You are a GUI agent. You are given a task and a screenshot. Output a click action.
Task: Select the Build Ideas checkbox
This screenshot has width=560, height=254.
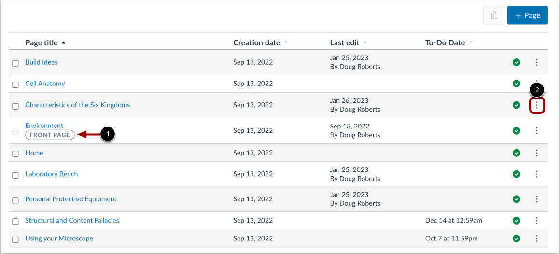click(x=15, y=63)
